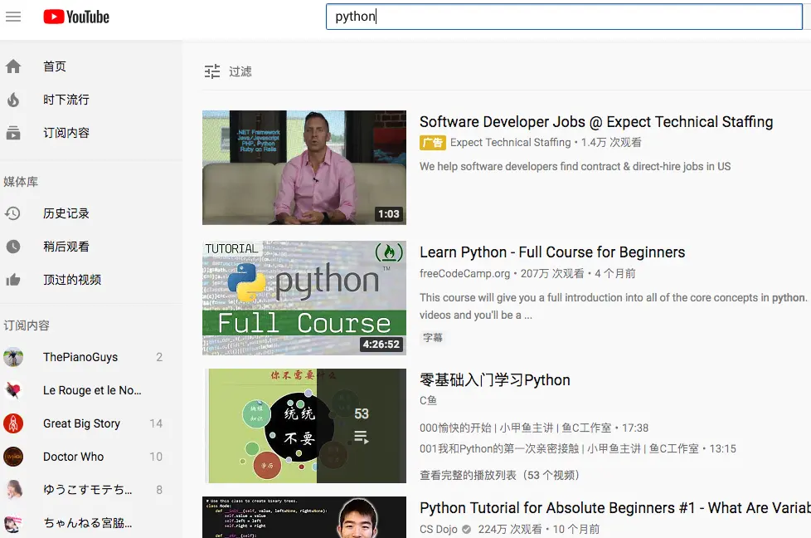Open Learn Python - Full Course for Beginners
Viewport: 811px width, 538px height.
click(552, 252)
